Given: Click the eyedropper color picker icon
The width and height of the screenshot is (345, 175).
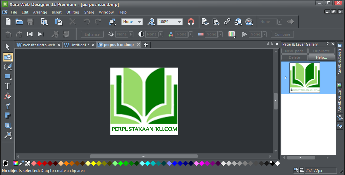Looking at the screenshot, I should click(x=21, y=163).
